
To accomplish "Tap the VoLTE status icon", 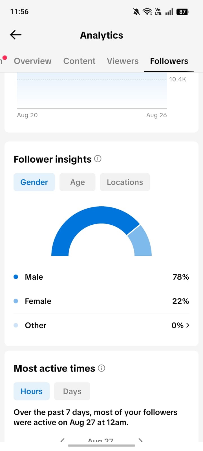I will pos(158,12).
